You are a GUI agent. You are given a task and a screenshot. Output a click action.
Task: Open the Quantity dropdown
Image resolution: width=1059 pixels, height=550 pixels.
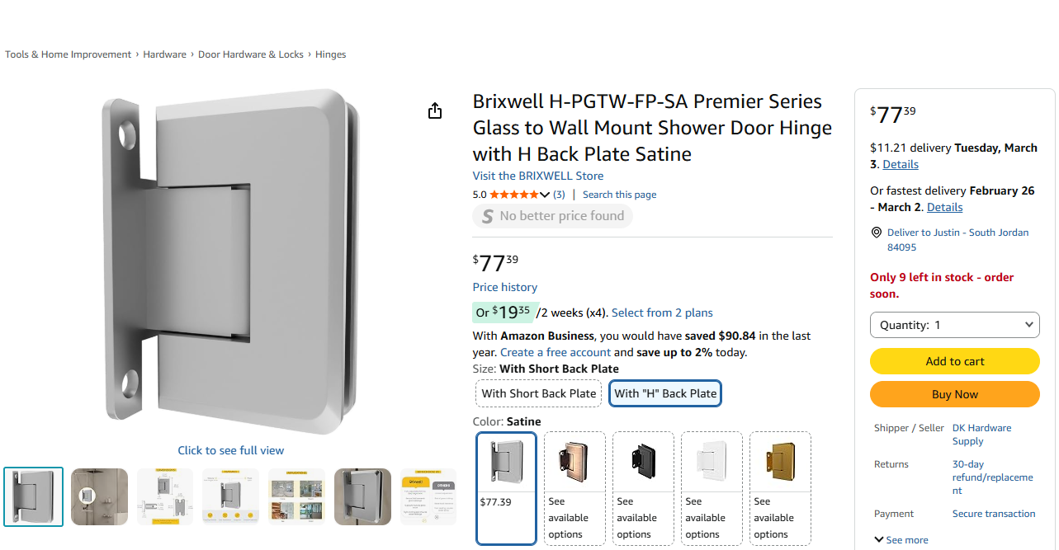click(955, 325)
